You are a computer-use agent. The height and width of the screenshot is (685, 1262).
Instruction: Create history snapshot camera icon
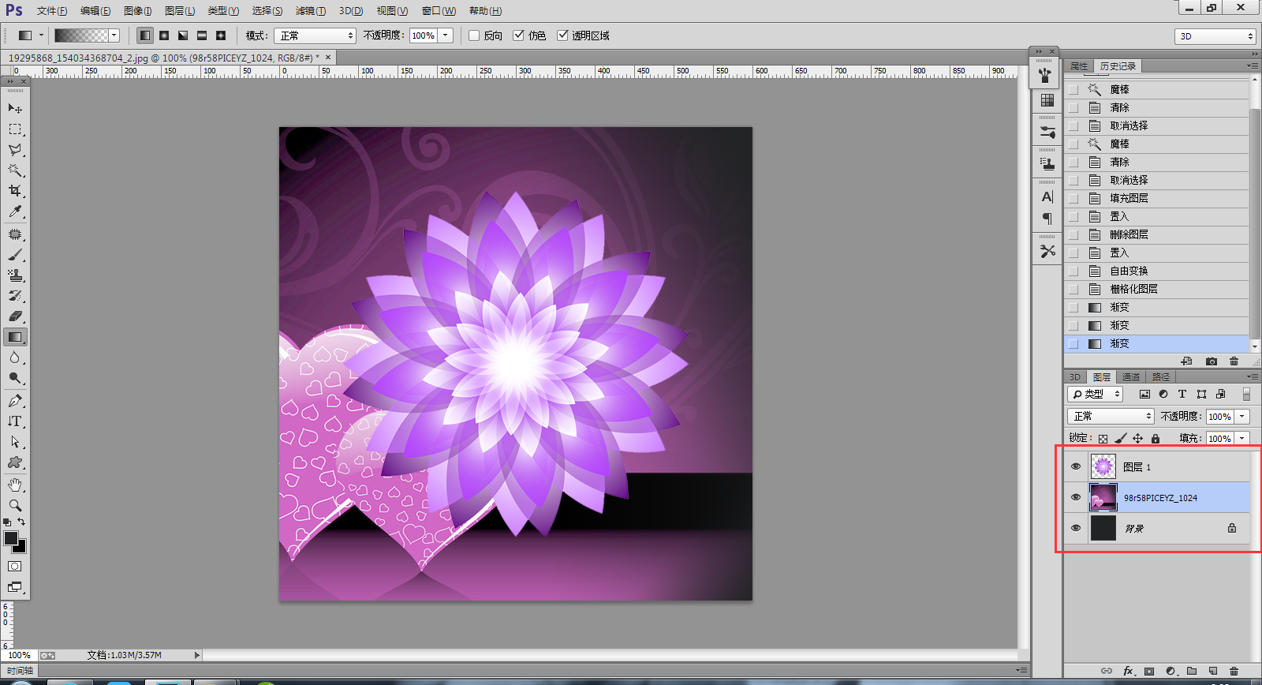(x=1212, y=361)
